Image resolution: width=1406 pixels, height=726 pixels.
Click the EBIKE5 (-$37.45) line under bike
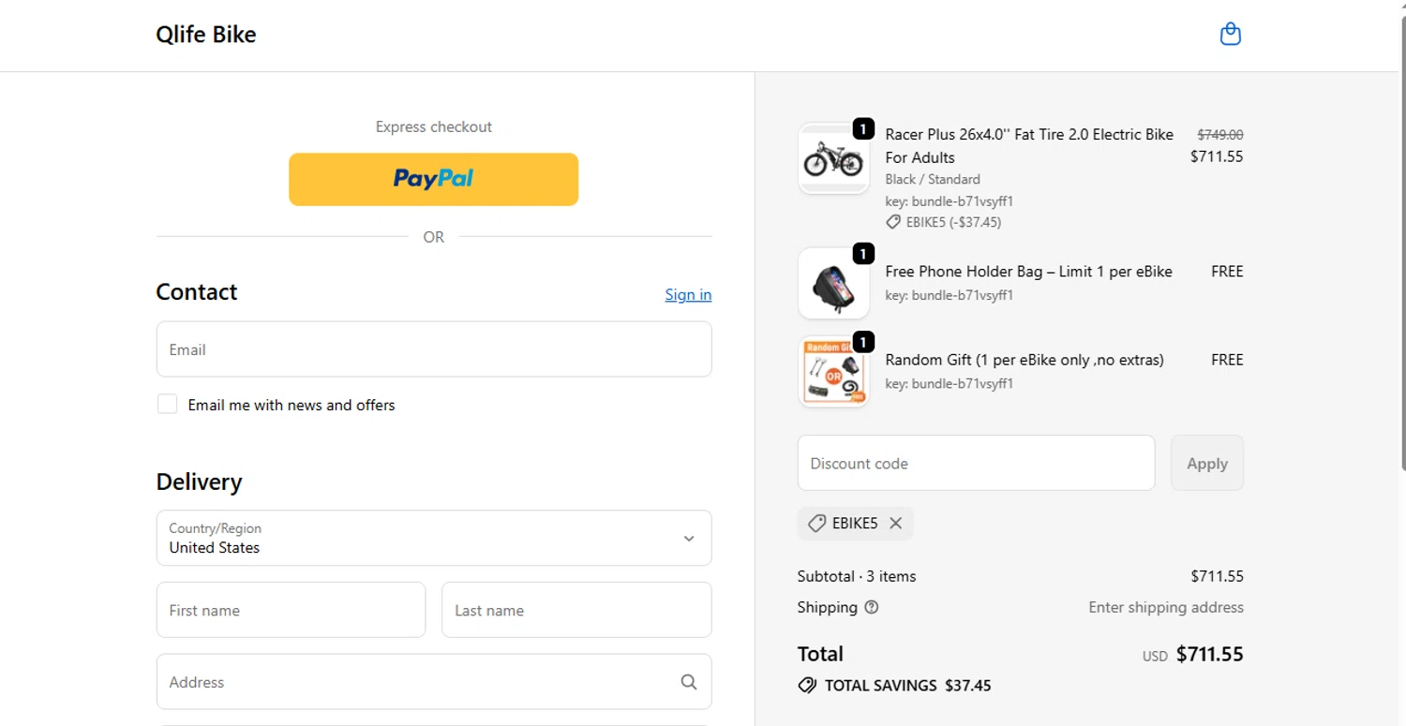tap(944, 222)
